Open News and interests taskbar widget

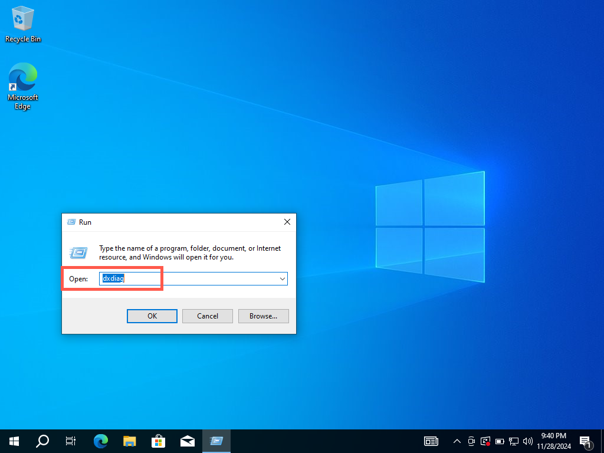point(431,441)
